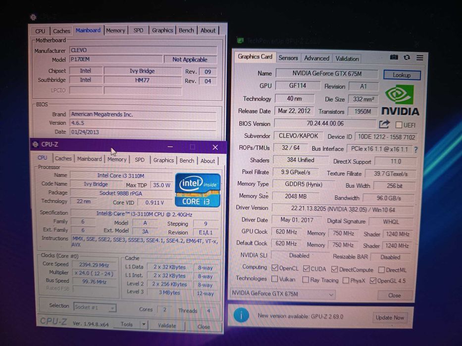Image resolution: width=462 pixels, height=346 pixels.
Task: Click the Southbridge HM77 value
Action: (142, 80)
